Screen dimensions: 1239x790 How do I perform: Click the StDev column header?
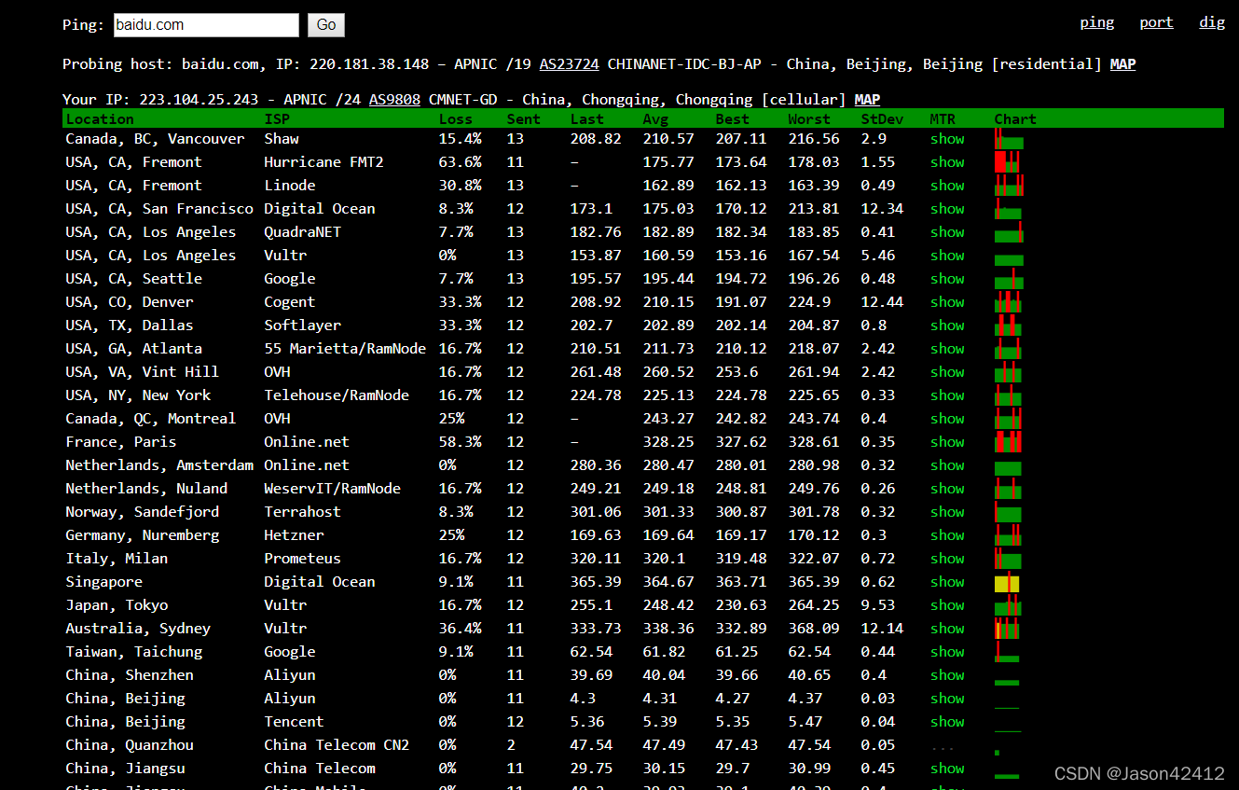click(x=883, y=119)
